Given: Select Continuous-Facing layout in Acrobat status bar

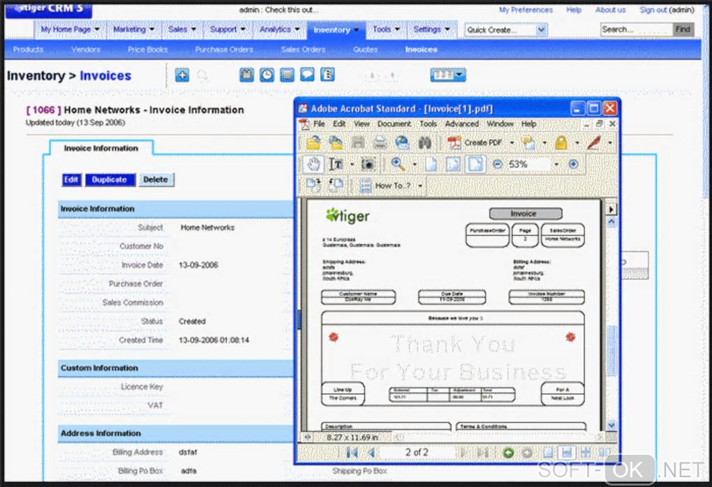Looking at the screenshot, I should click(586, 453).
